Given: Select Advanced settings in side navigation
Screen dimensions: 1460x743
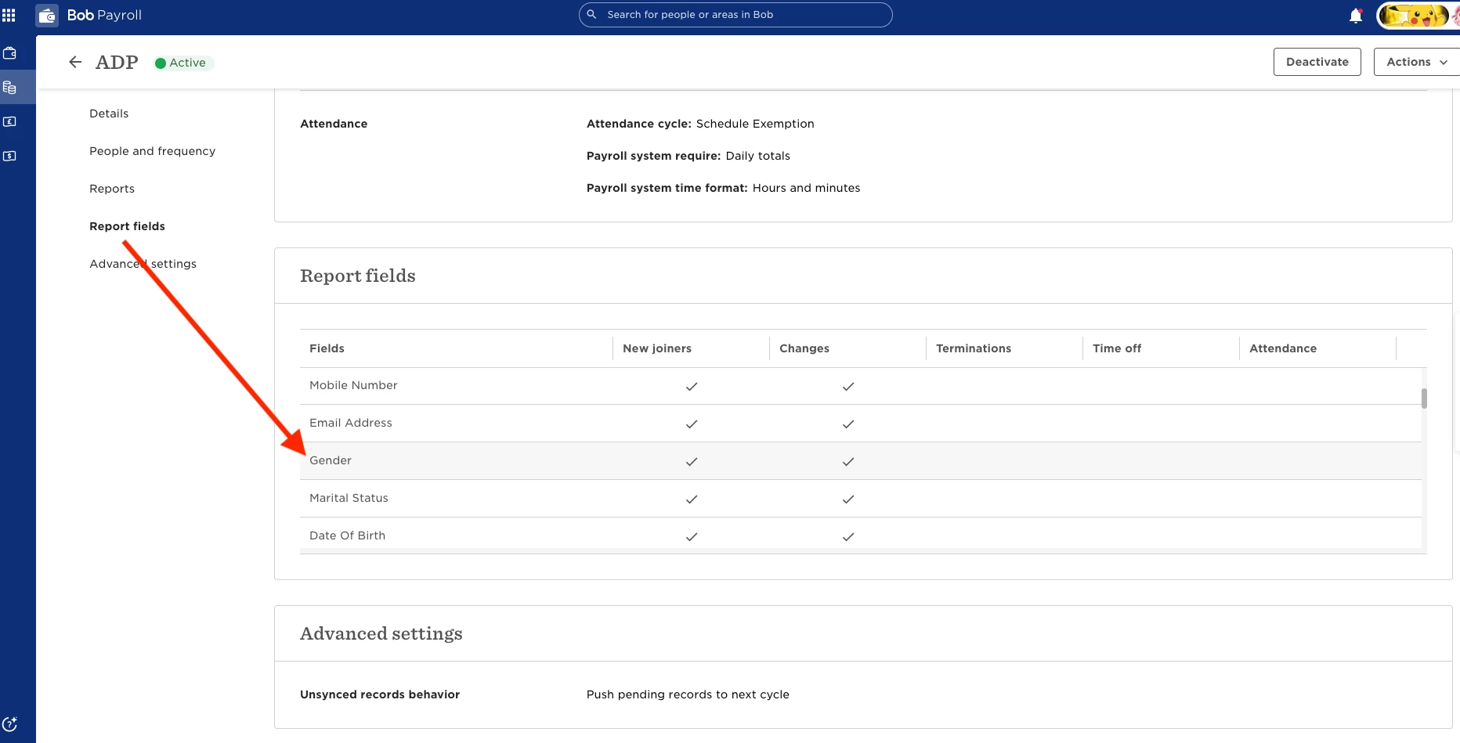Looking at the screenshot, I should coord(143,264).
